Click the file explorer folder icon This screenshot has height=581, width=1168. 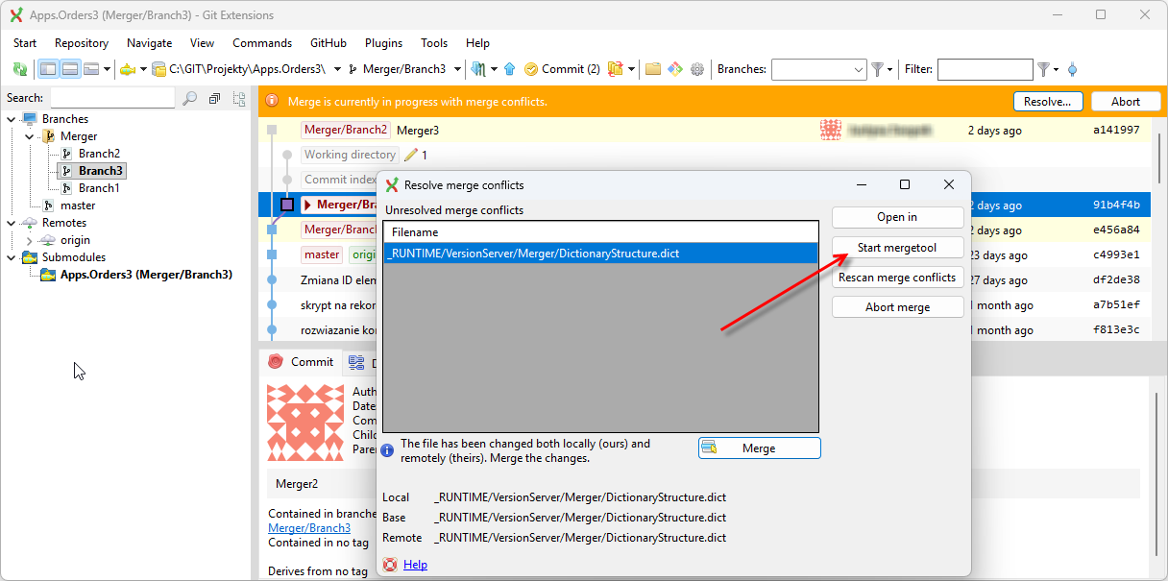(653, 69)
